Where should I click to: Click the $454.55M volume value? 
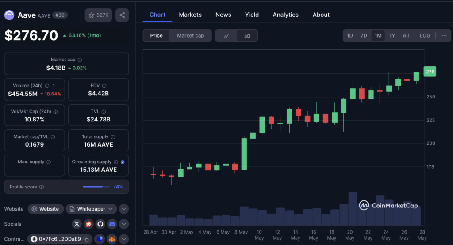[x=23, y=94]
